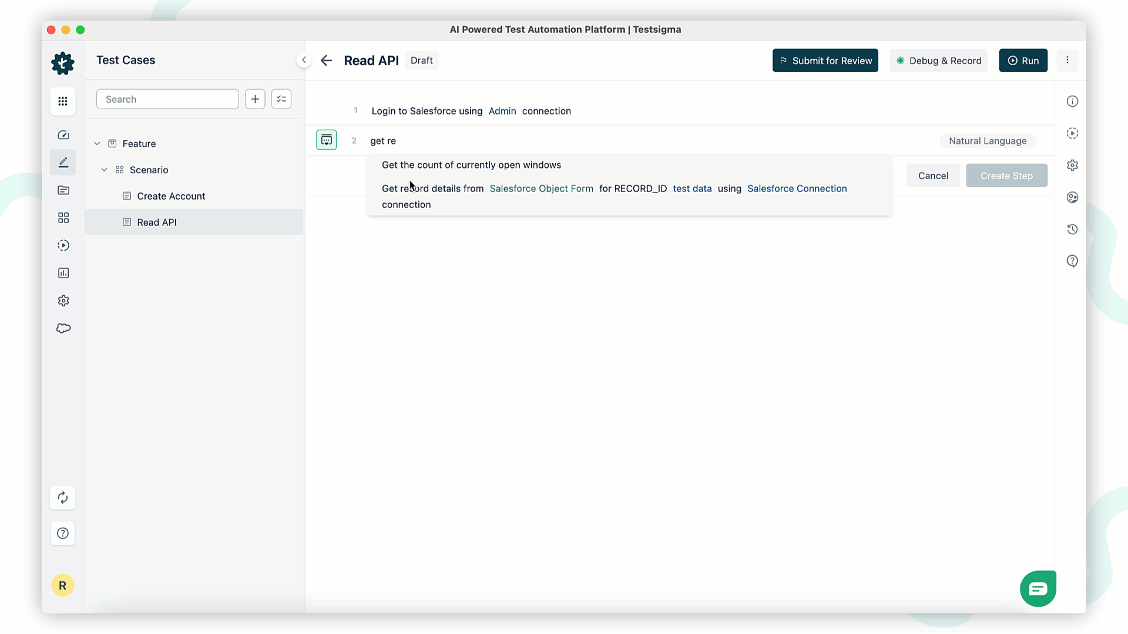Open the dashed play-circle icon in right panel

pyautogui.click(x=1072, y=133)
